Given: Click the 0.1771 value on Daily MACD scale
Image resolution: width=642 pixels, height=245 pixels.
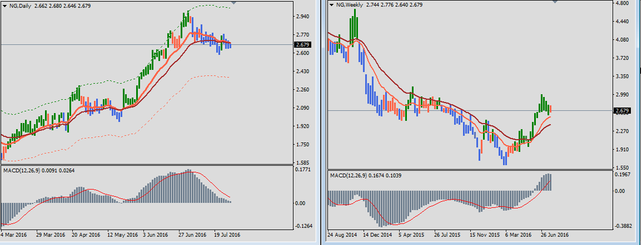Looking at the screenshot, I should pyautogui.click(x=303, y=169).
